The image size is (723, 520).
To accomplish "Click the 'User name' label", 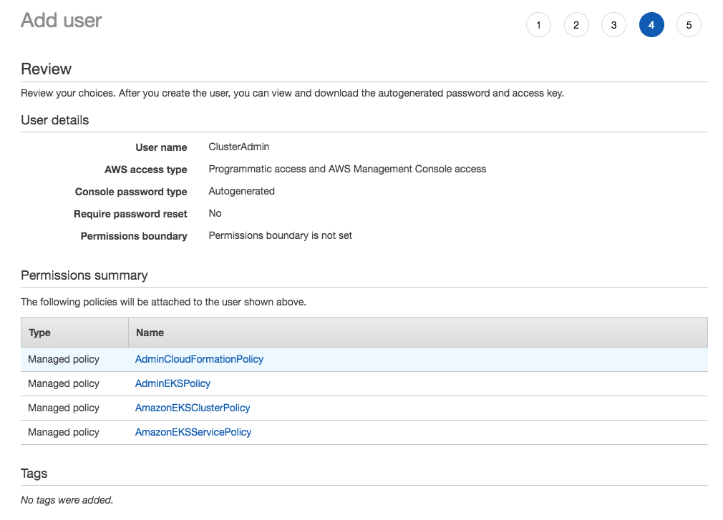I will (161, 147).
